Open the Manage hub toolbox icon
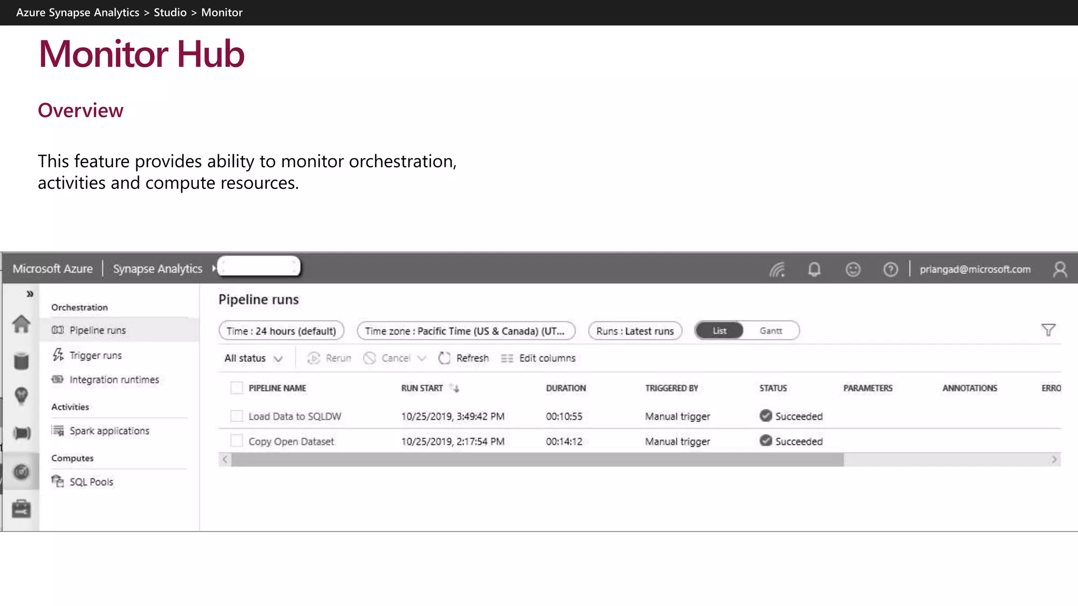 21,509
